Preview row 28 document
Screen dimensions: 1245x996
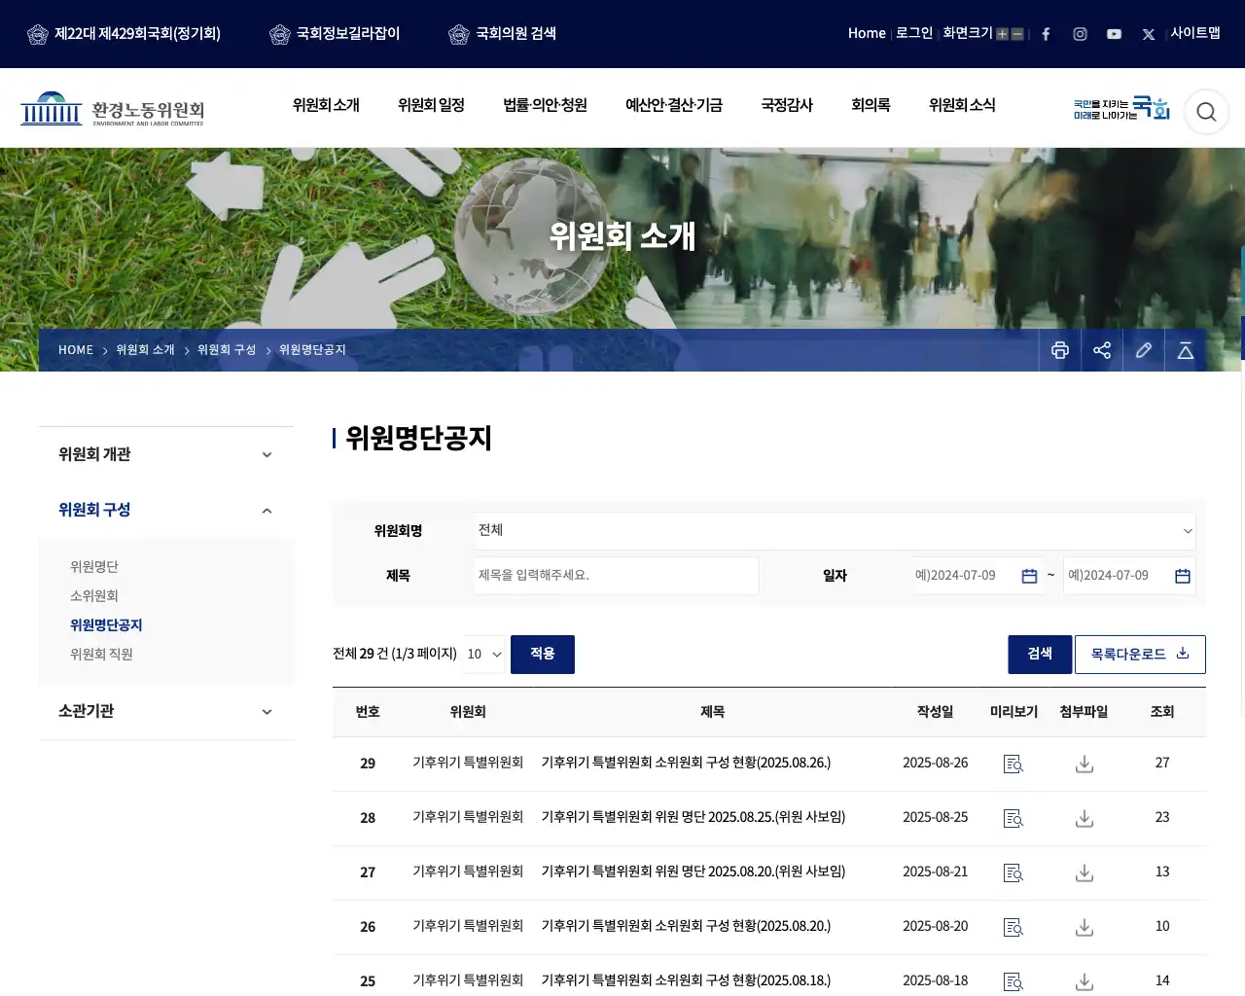1014,819
